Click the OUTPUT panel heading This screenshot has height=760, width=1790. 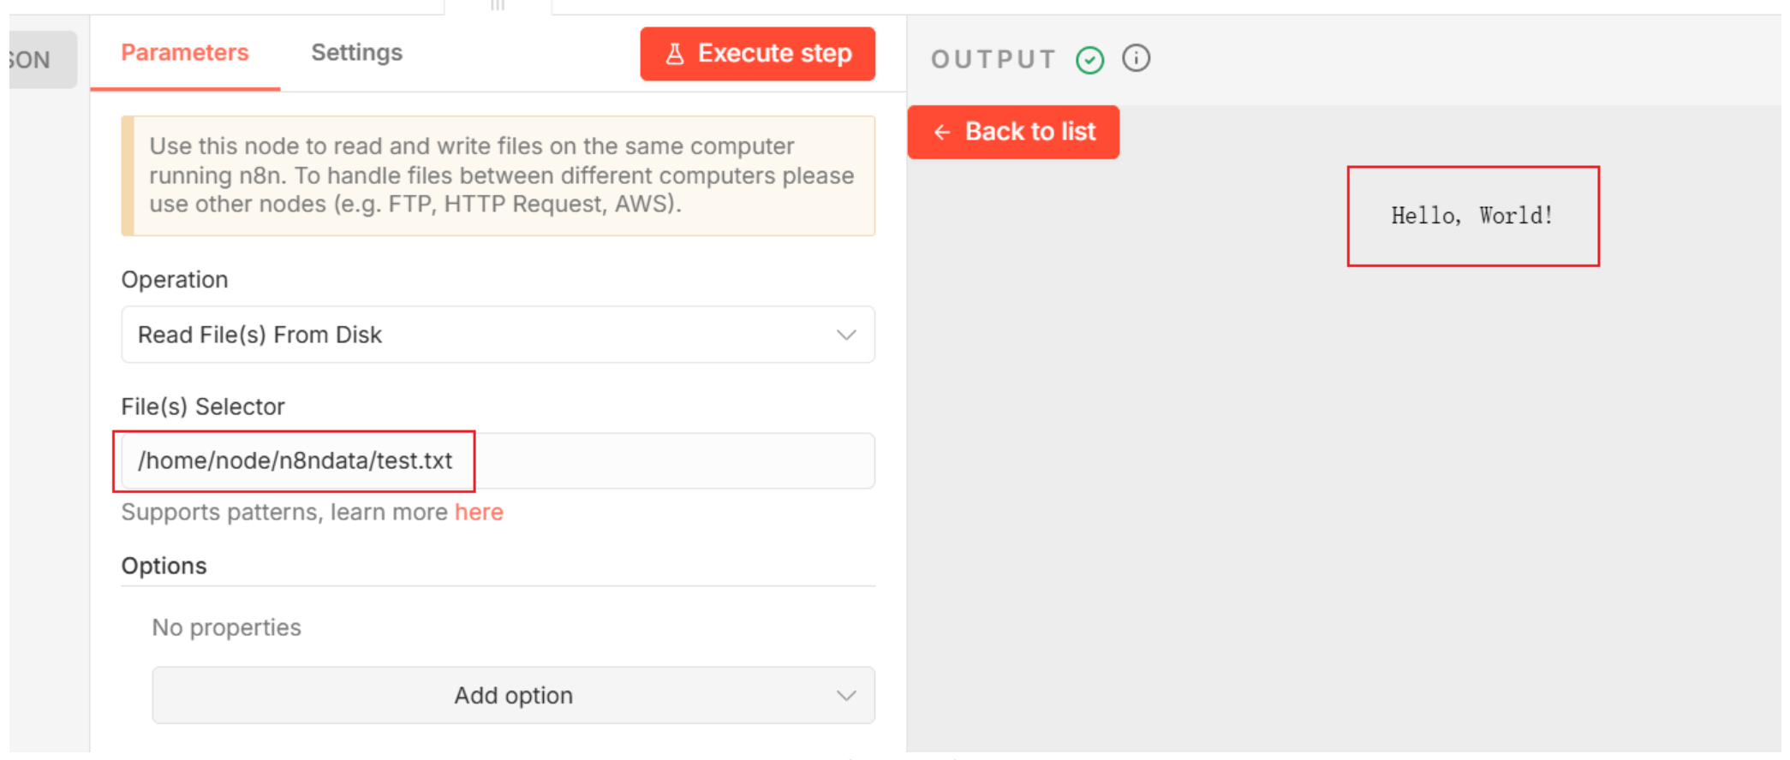[993, 59]
